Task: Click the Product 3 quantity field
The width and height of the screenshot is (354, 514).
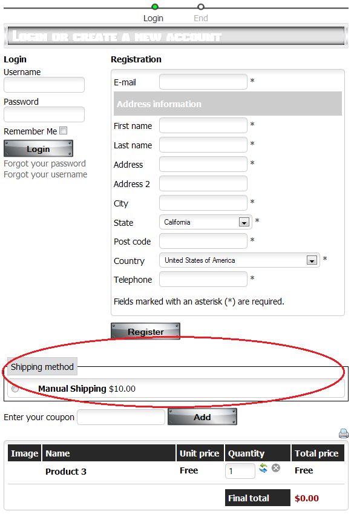Action: 240,471
